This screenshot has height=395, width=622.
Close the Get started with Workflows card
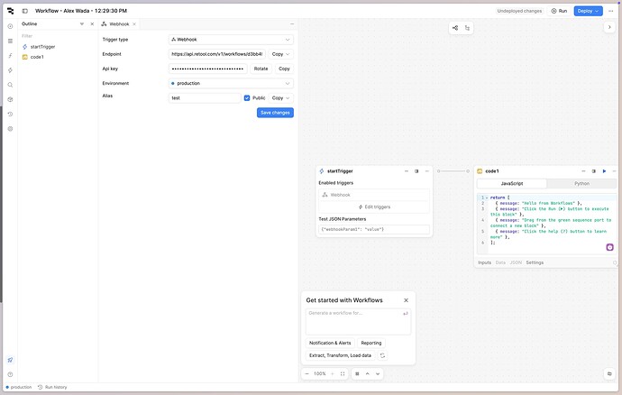pos(406,300)
